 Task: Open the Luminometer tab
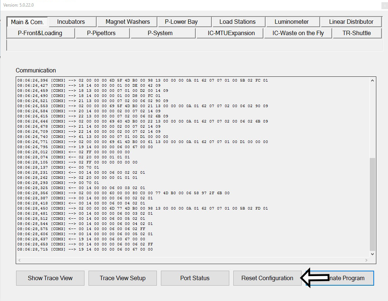292,22
